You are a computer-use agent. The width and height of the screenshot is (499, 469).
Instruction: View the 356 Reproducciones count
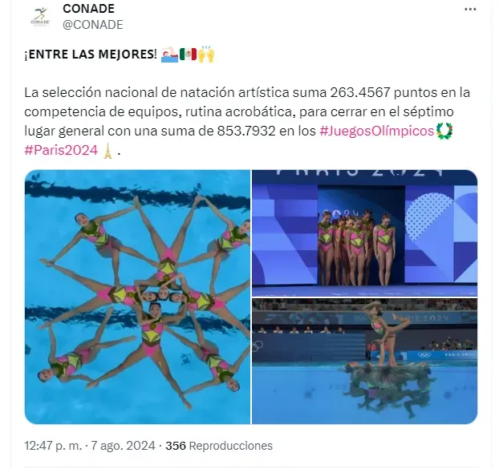pyautogui.click(x=219, y=446)
